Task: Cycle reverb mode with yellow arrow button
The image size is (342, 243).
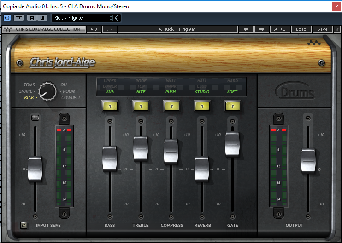Action: tap(202, 106)
